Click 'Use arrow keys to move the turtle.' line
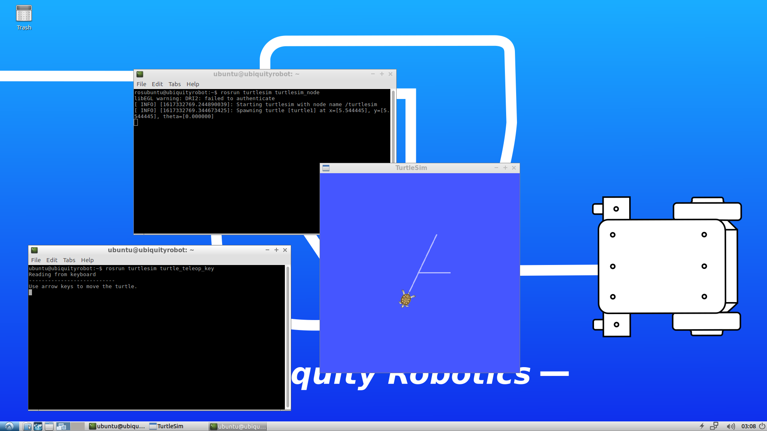The width and height of the screenshot is (767, 431). coord(83,287)
